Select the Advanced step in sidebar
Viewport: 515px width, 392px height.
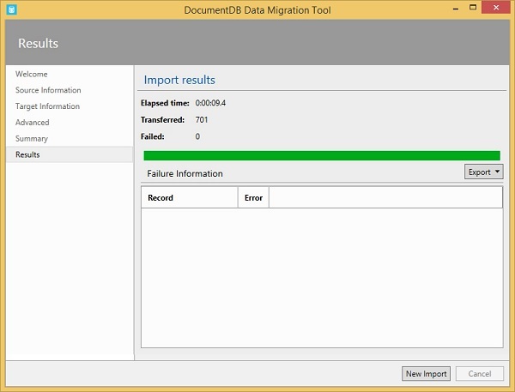[x=33, y=123]
